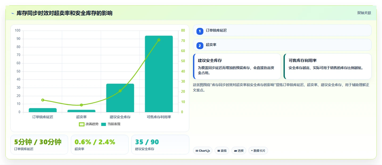Click the right axis value 80

coord(183,31)
